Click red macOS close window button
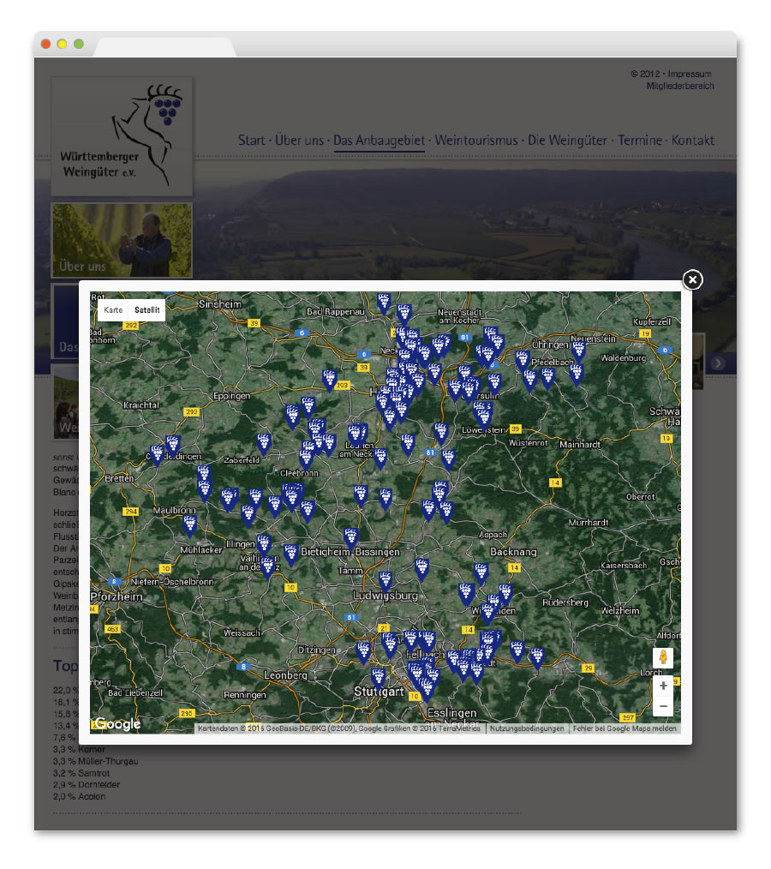The image size is (771, 869). coord(46,44)
